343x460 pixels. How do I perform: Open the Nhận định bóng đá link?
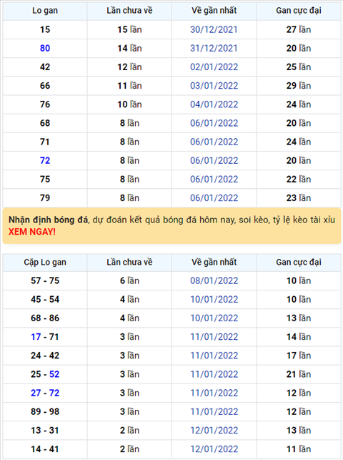pyautogui.click(x=48, y=220)
